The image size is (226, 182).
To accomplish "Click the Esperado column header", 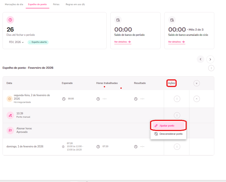I will click(x=67, y=83).
